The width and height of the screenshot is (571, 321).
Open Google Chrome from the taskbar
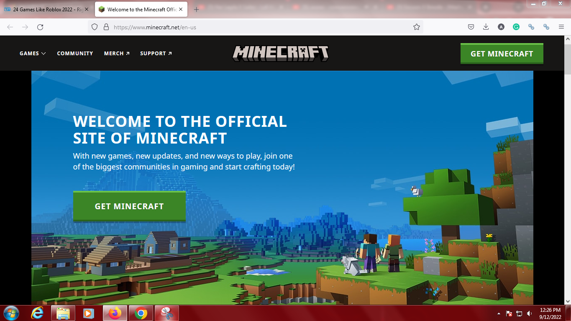[141, 313]
